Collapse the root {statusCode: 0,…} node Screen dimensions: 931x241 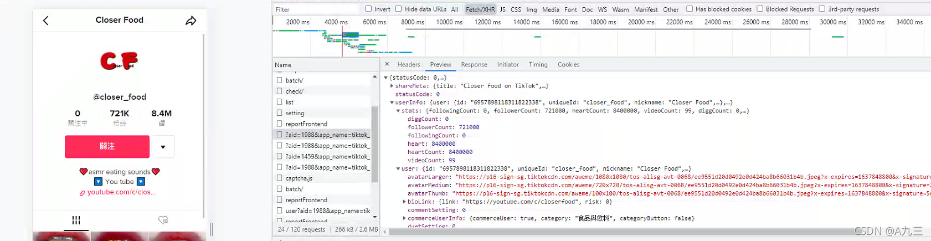(x=386, y=78)
